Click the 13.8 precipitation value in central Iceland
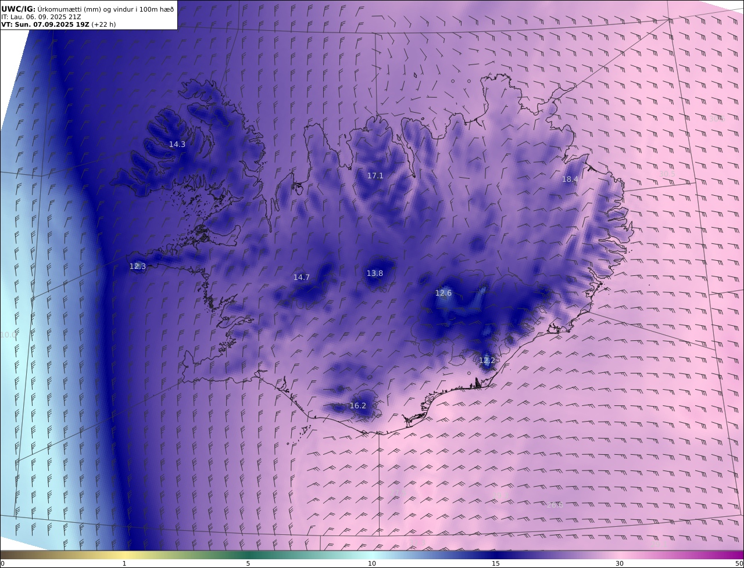Screen dimensions: 744x568 [375, 274]
